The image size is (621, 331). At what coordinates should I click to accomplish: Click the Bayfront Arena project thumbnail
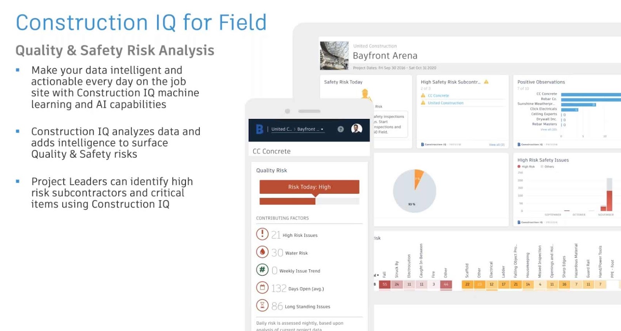(334, 56)
